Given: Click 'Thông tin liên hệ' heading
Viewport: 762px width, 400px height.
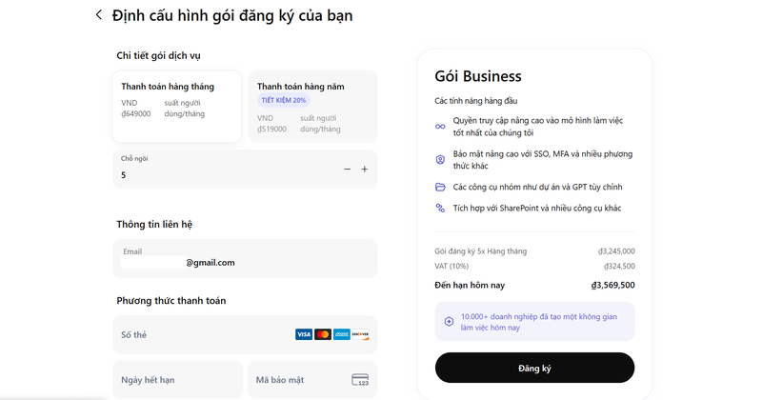Looking at the screenshot, I should [154, 224].
